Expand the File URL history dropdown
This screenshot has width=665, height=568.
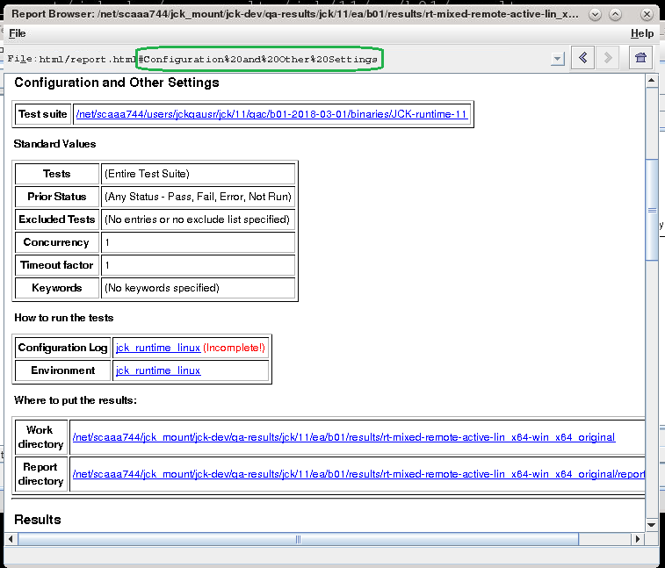[557, 59]
